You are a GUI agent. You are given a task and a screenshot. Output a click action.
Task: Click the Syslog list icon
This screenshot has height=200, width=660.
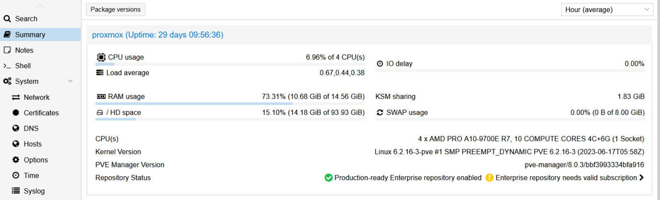click(x=16, y=191)
